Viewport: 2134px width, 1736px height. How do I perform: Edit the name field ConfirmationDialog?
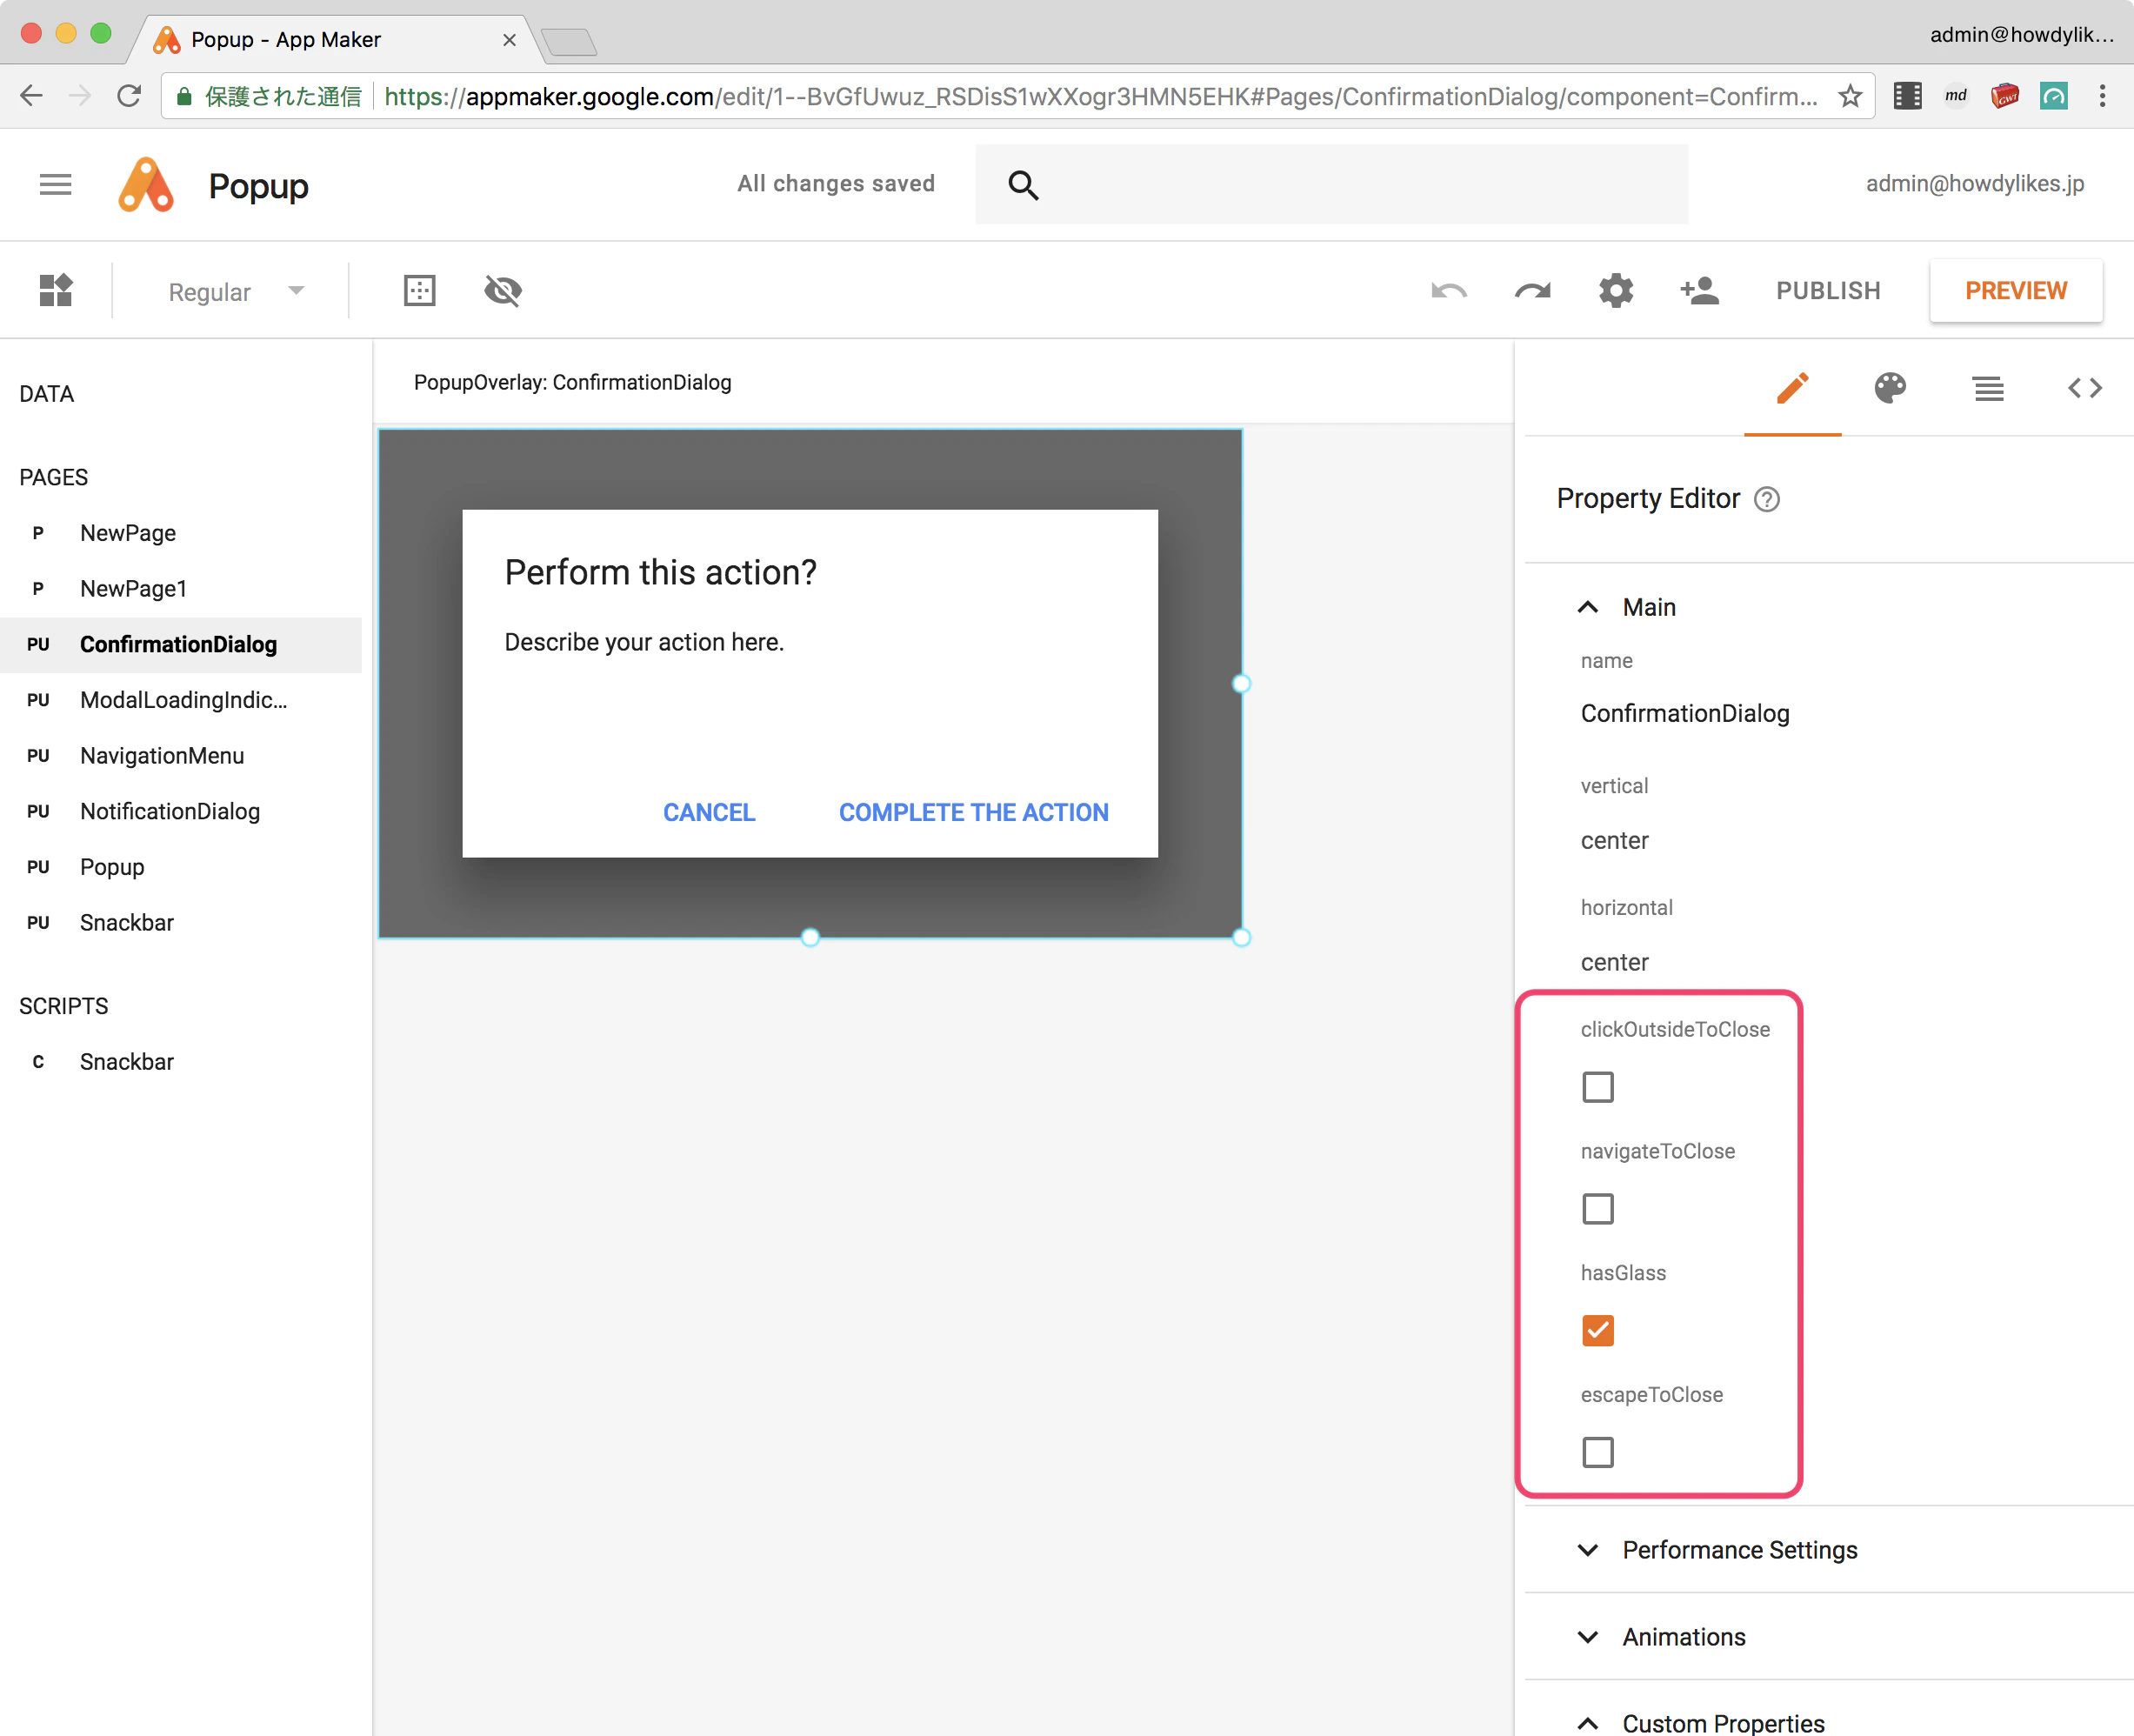pos(1685,714)
